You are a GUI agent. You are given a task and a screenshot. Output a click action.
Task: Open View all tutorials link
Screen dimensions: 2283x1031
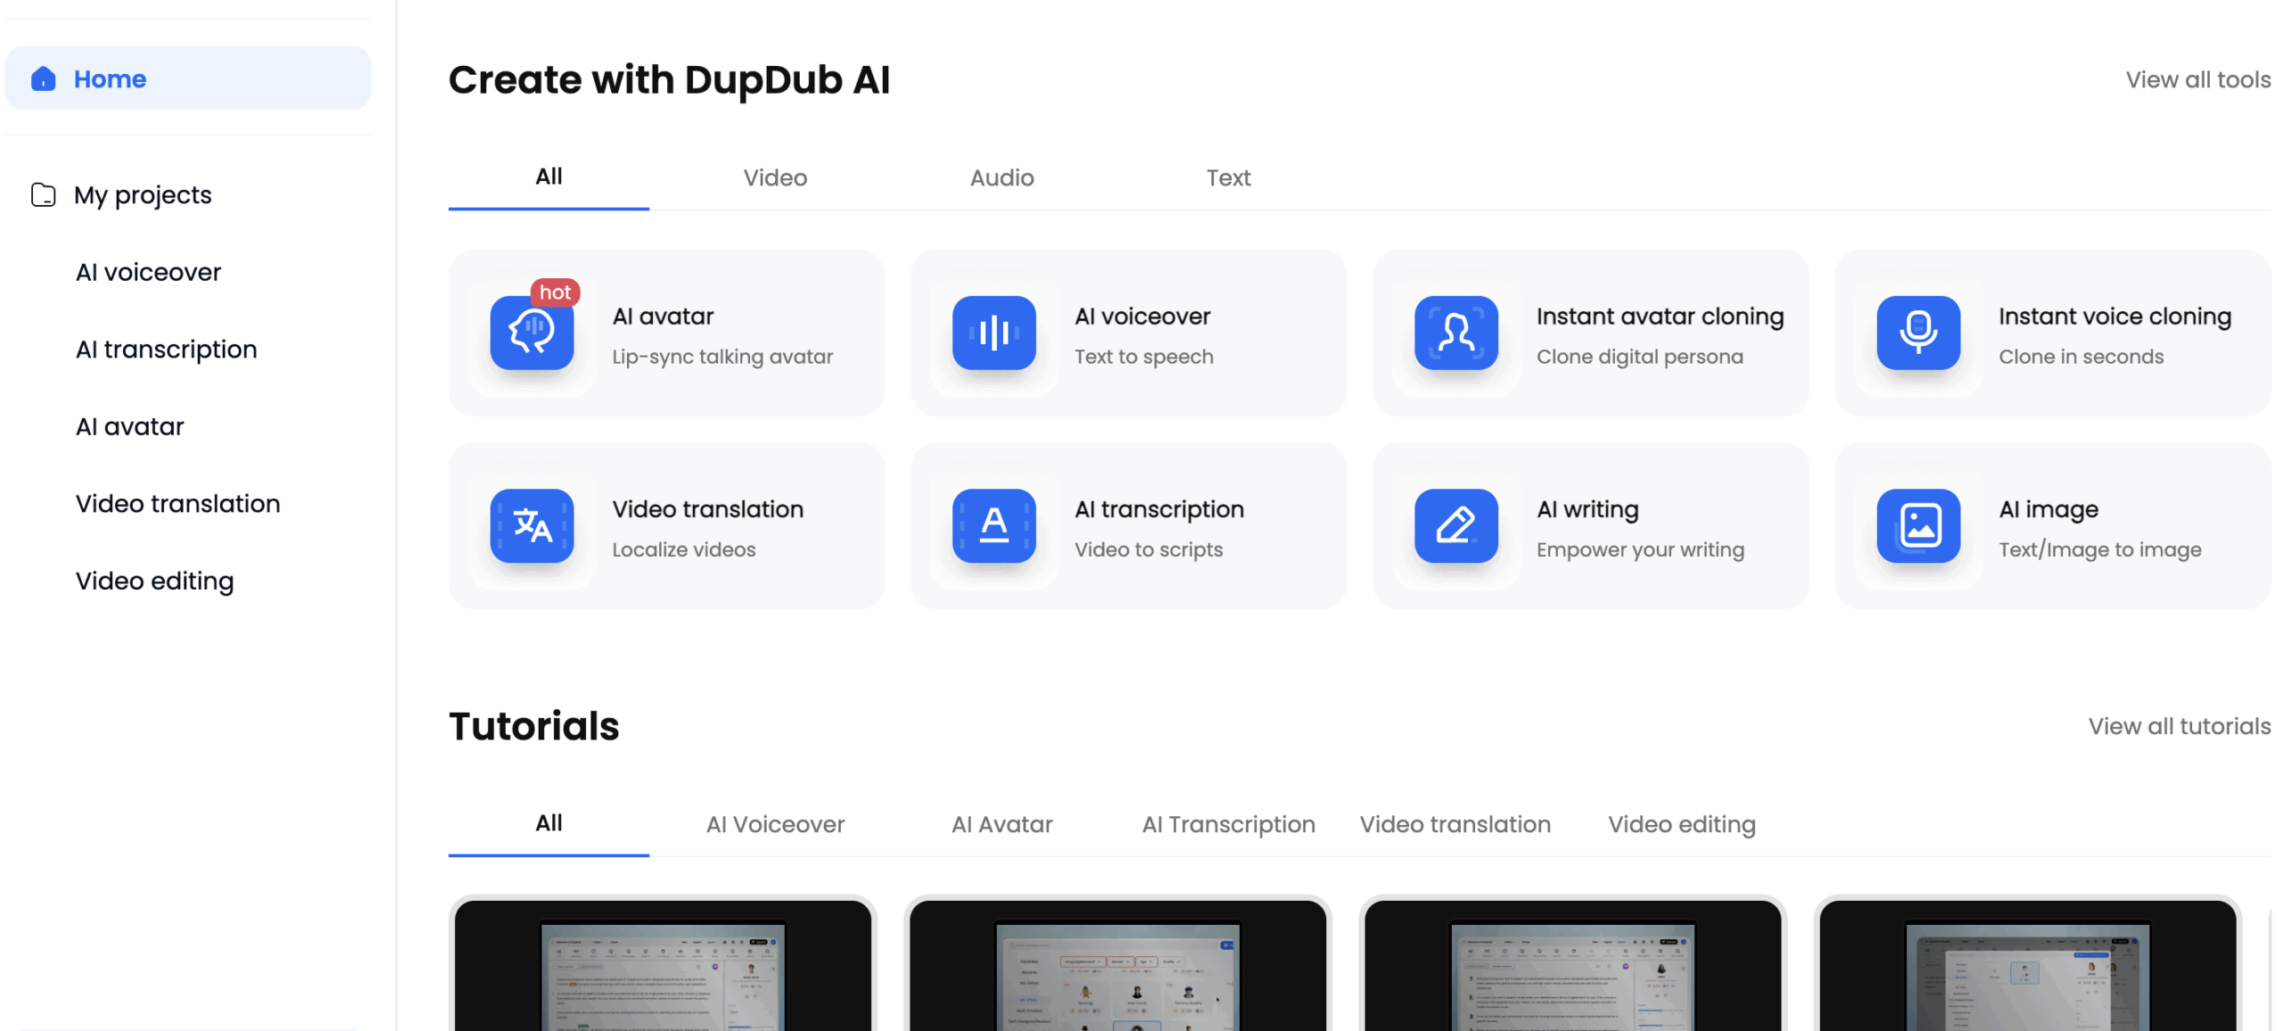pos(2178,726)
